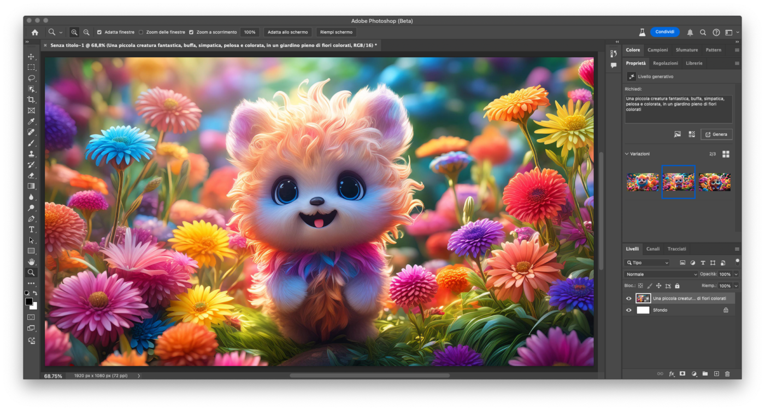Click the Genera button
Image resolution: width=765 pixels, height=410 pixels.
click(716, 134)
